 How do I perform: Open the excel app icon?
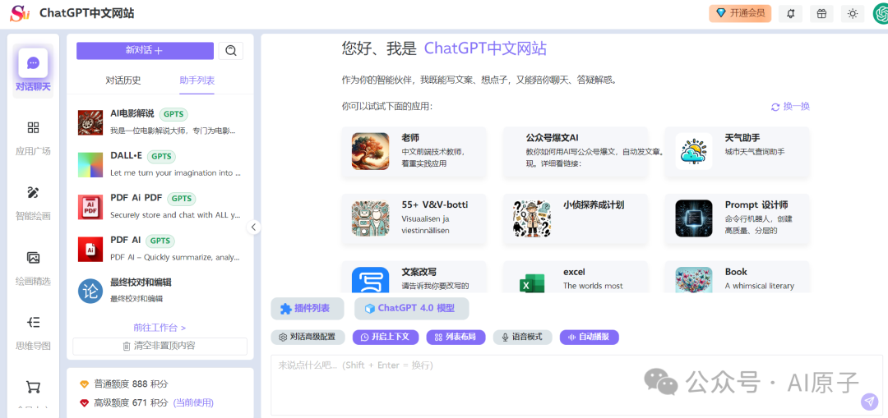(532, 281)
